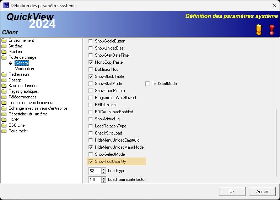The width and height of the screenshot is (280, 200).
Task: Confirm settings with the Ok button
Action: coord(232,192)
